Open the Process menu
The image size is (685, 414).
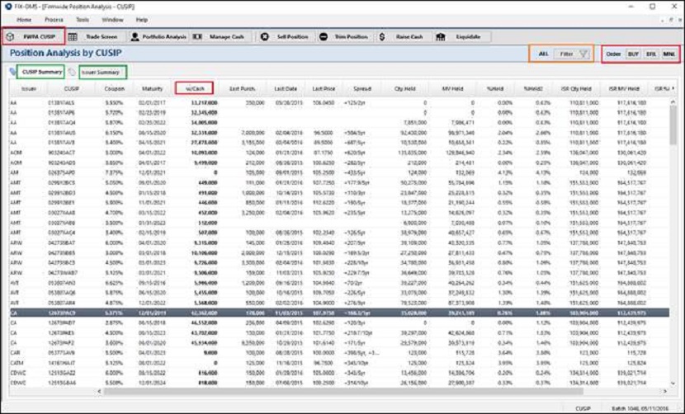tap(54, 20)
